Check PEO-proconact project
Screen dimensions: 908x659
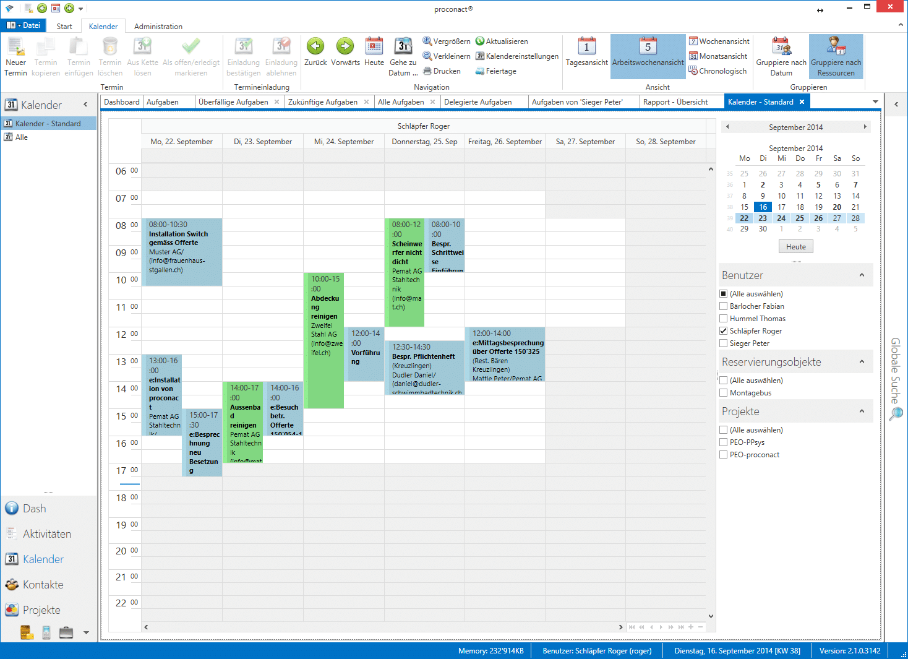coord(723,455)
